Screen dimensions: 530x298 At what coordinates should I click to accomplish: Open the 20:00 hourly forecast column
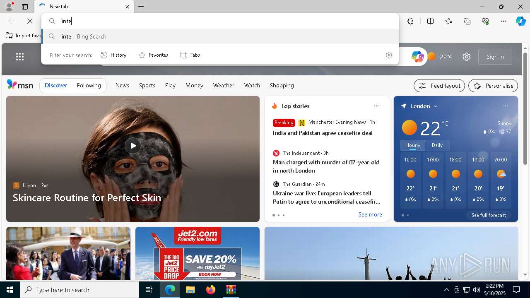coord(501,181)
